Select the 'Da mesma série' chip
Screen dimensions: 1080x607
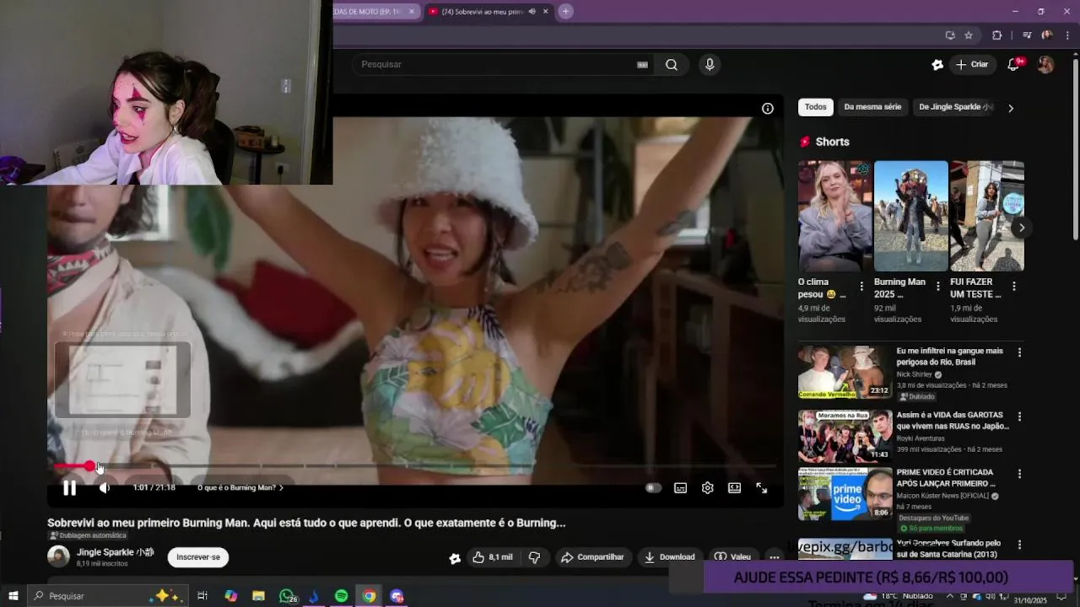pyautogui.click(x=872, y=107)
